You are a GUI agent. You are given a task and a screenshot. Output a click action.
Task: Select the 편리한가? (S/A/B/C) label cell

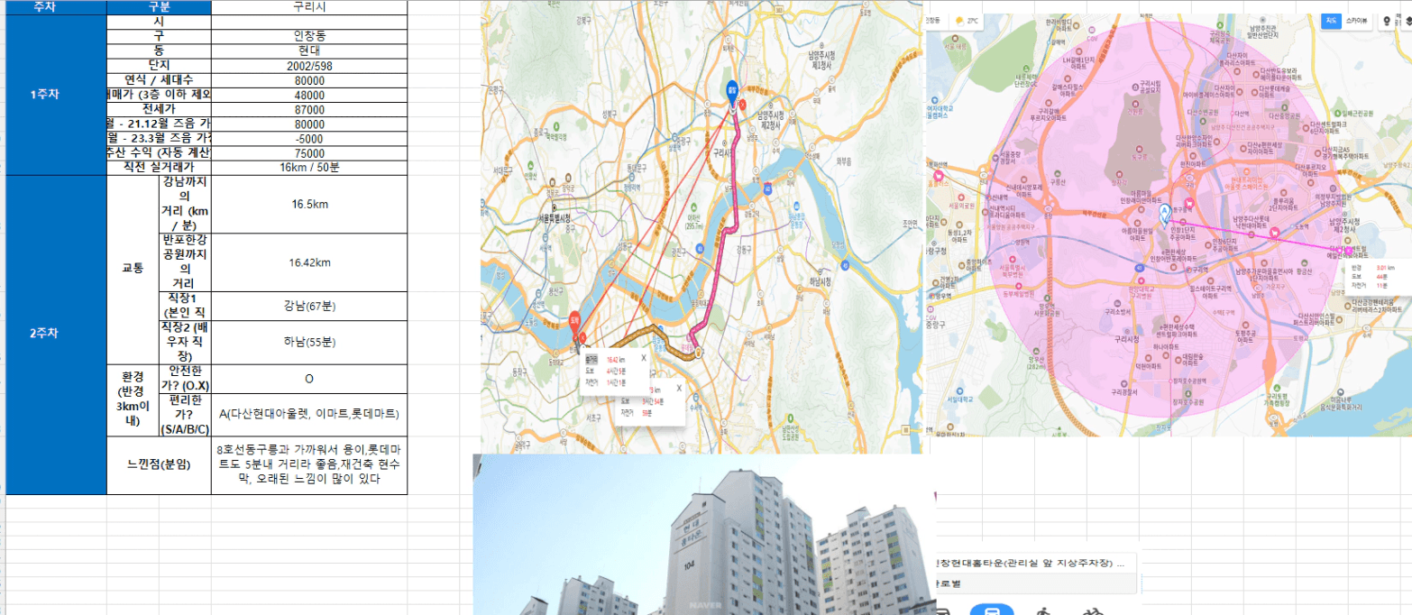pos(185,415)
